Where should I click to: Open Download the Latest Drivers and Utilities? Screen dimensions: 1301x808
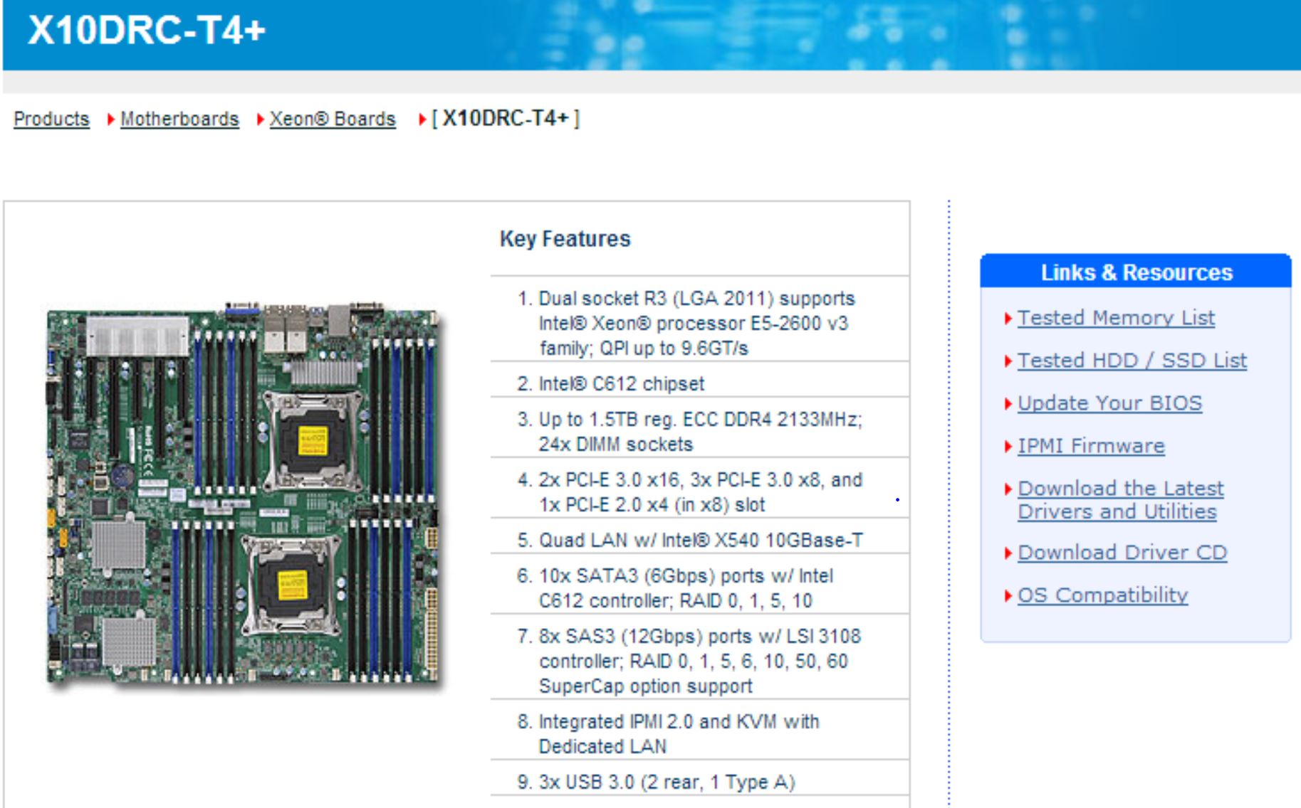[1120, 500]
